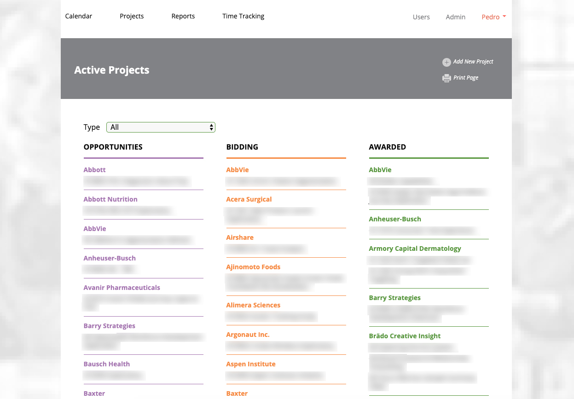Open Baxter in the Bidding column
The image size is (574, 399).
(x=237, y=393)
